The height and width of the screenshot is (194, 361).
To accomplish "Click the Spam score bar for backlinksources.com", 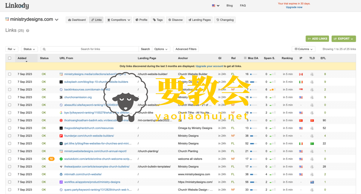I will coord(272,90).
